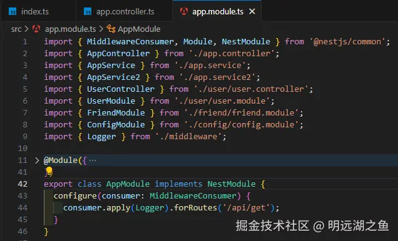Expand the folded @Module block on line 11
The height and width of the screenshot is (241, 398).
click(x=37, y=160)
